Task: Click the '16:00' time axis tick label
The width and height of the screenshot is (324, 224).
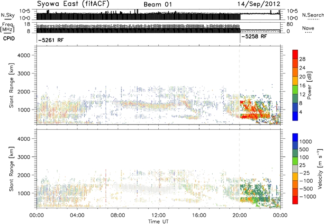Action: (x=199, y=216)
